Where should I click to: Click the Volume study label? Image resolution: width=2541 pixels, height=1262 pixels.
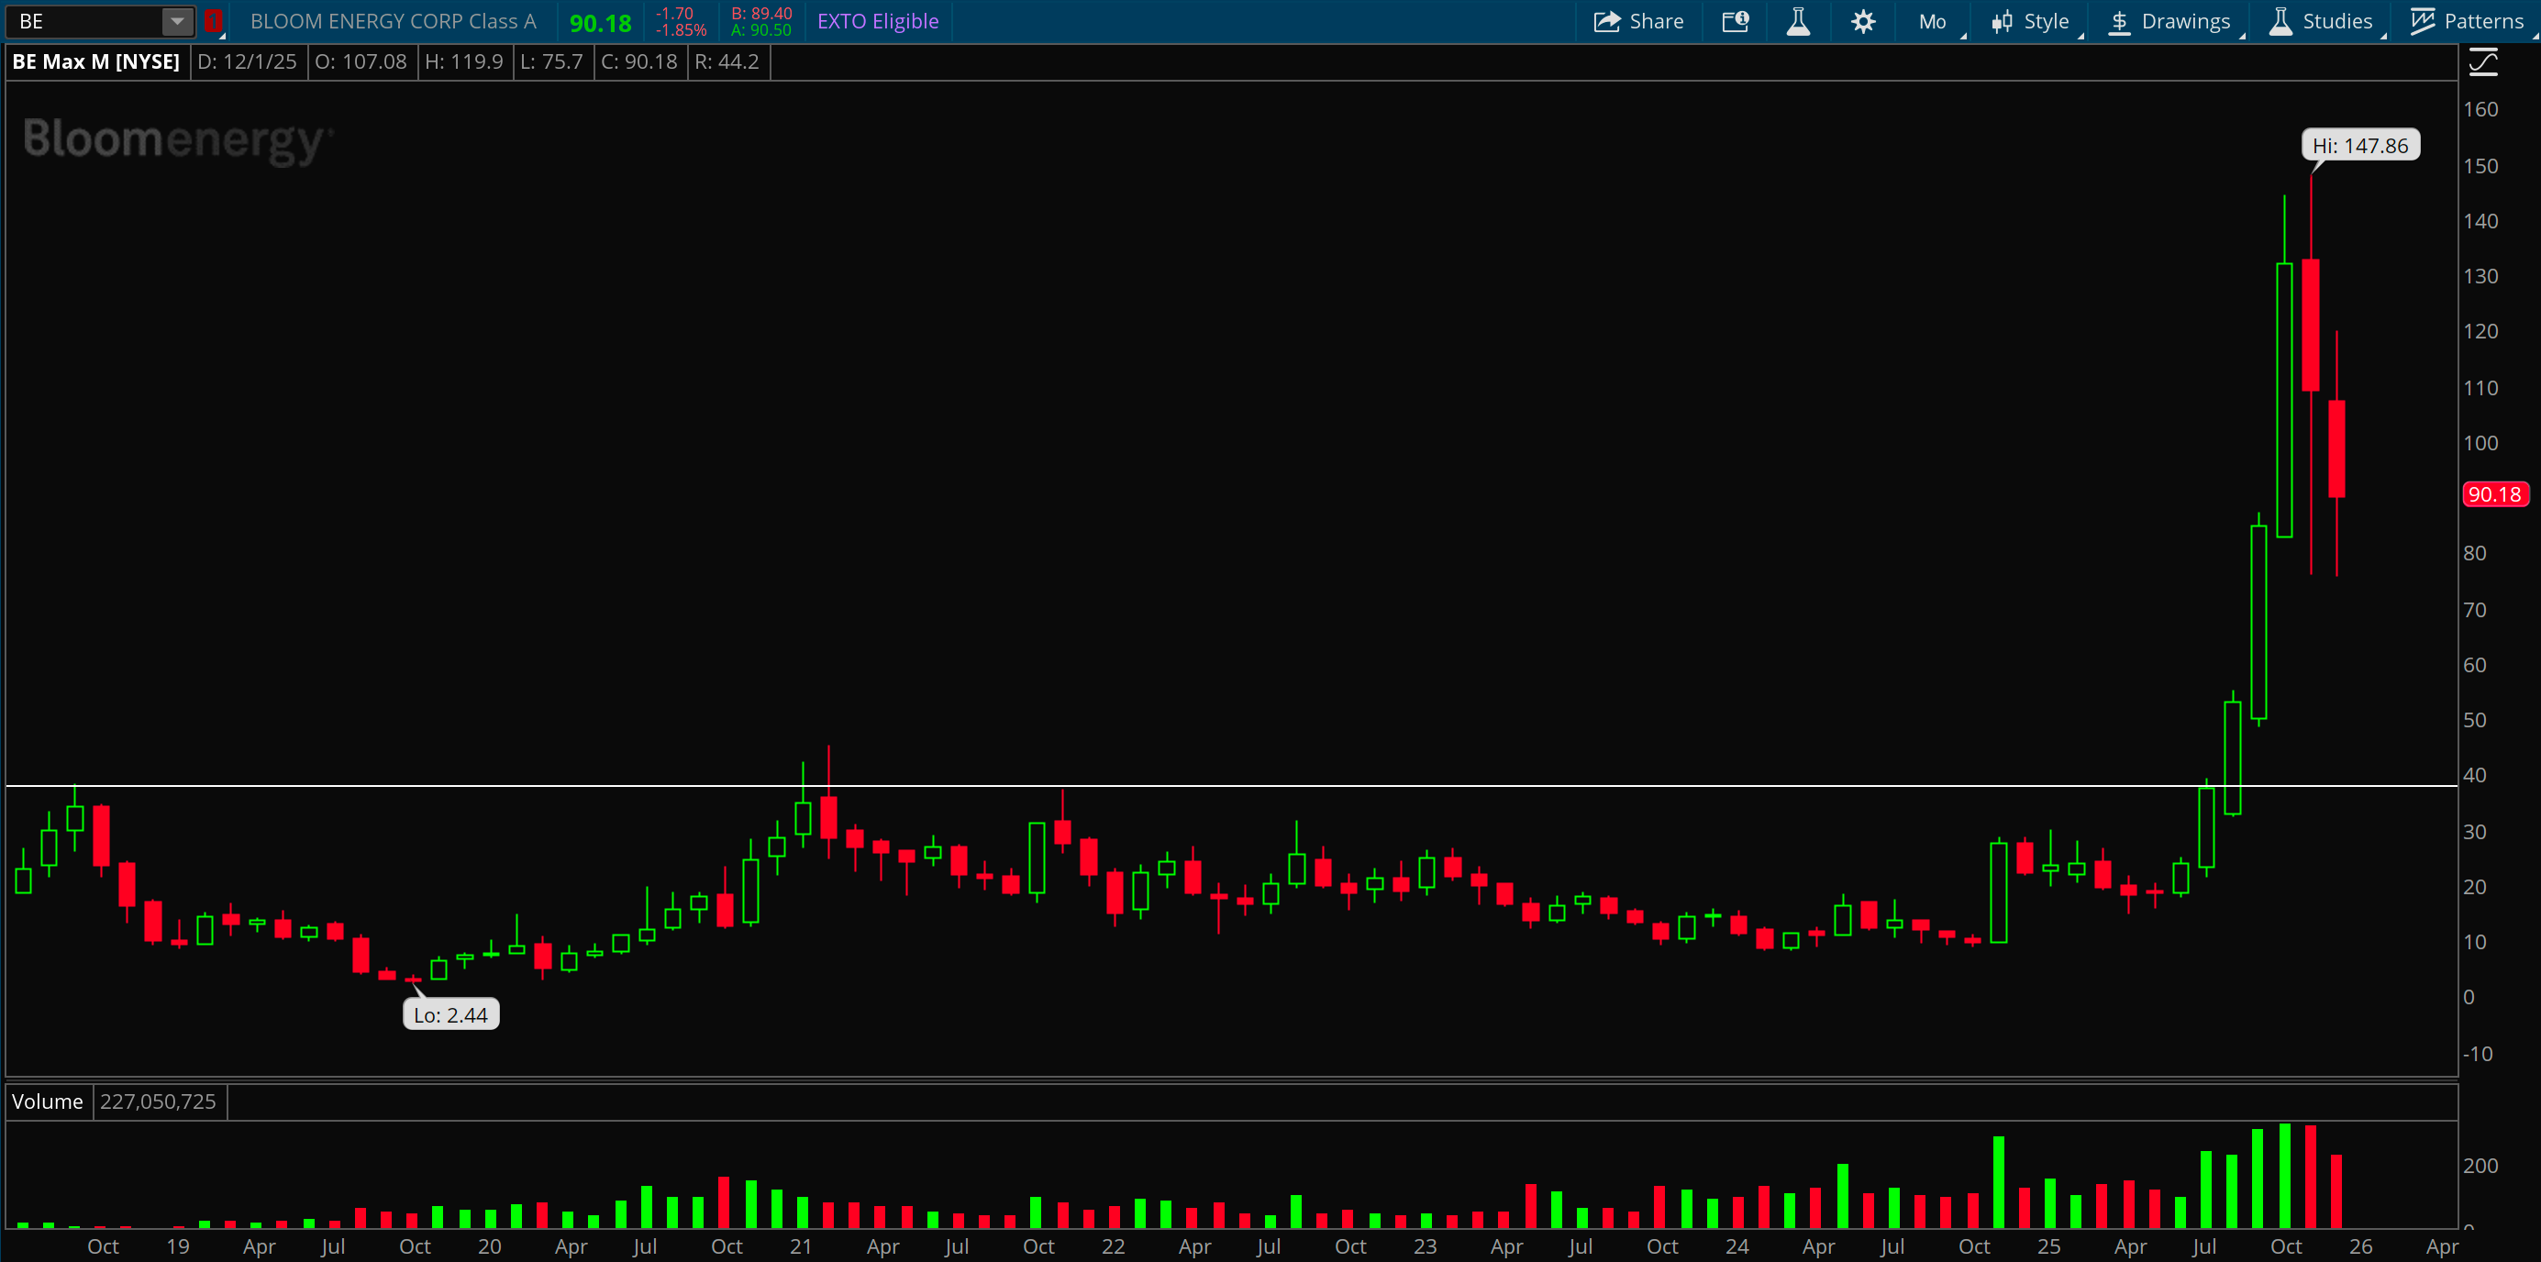(48, 1101)
